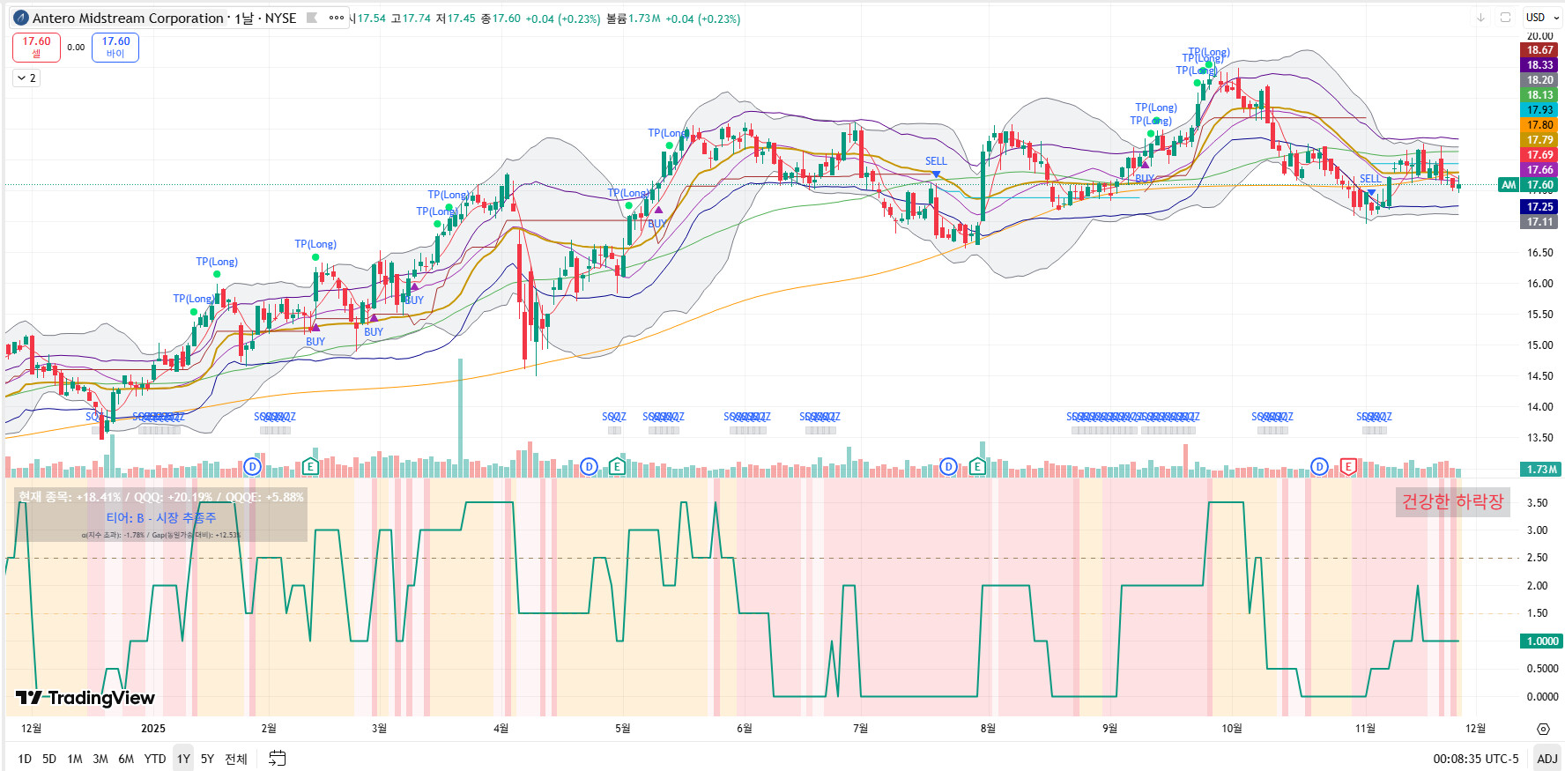1565x771 pixels.
Task: Select the 1M time range
Action: point(75,759)
